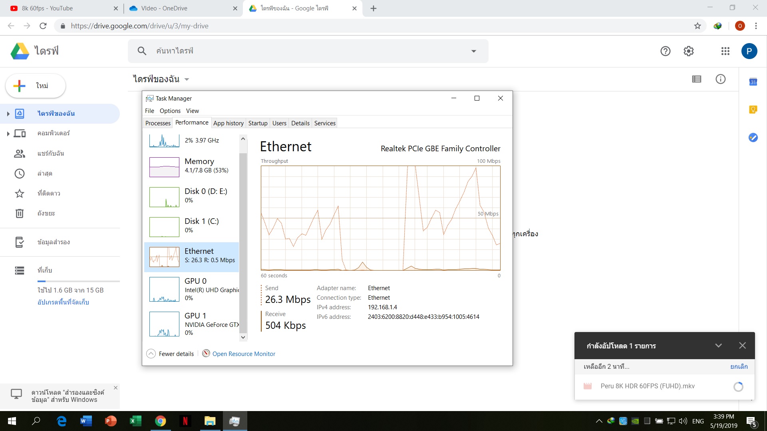
Task: Select Disk 1 (C:) performance item
Action: [192, 227]
